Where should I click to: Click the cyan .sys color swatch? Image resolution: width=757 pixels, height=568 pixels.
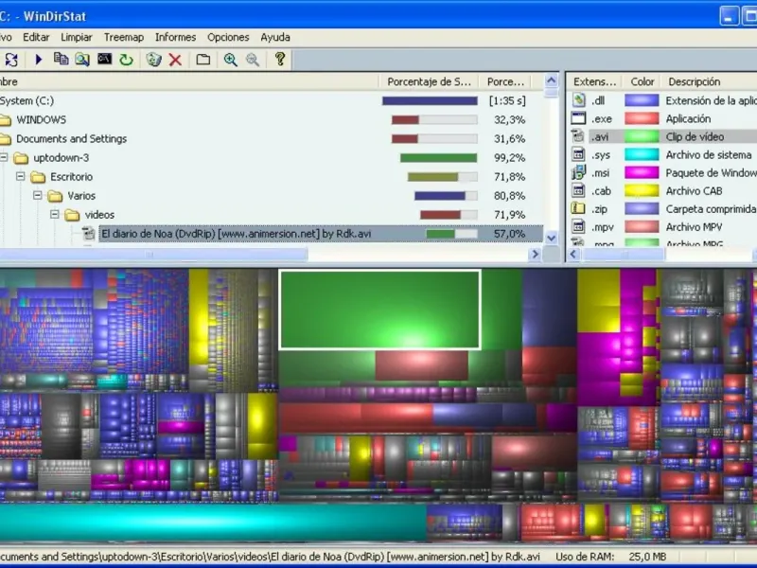[642, 154]
